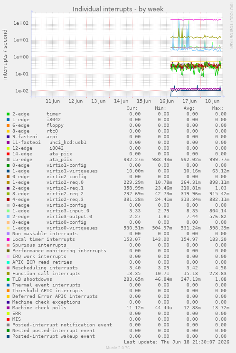Click the gray swatch for 15-edge ata_piix
The width and height of the screenshot is (236, 353).
pyautogui.click(x=8, y=160)
